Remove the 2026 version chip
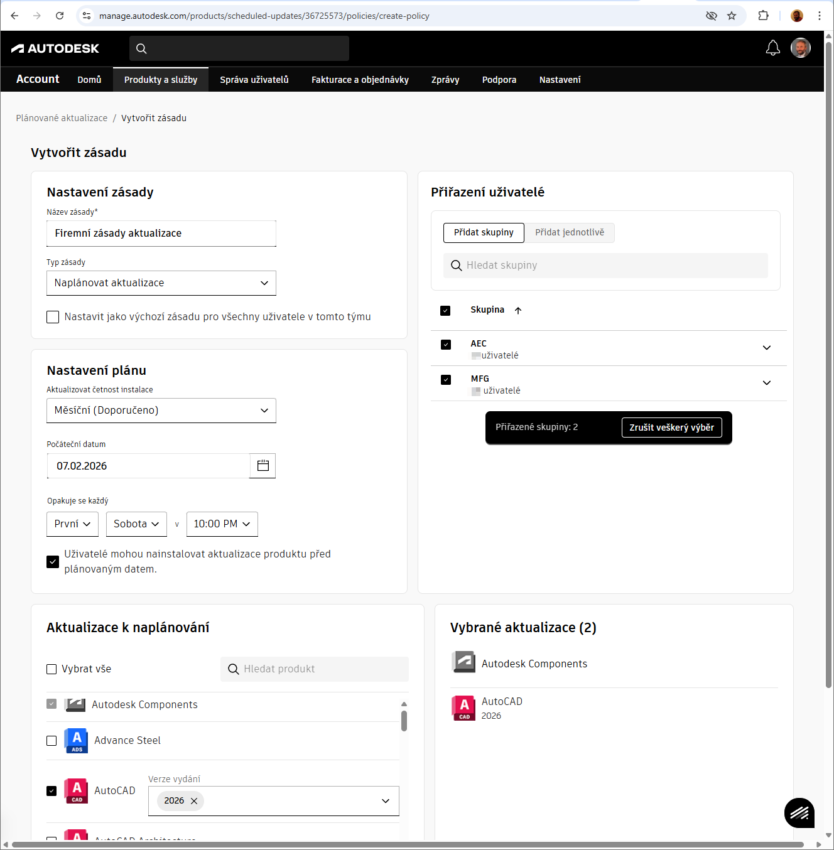The image size is (834, 850). click(194, 801)
